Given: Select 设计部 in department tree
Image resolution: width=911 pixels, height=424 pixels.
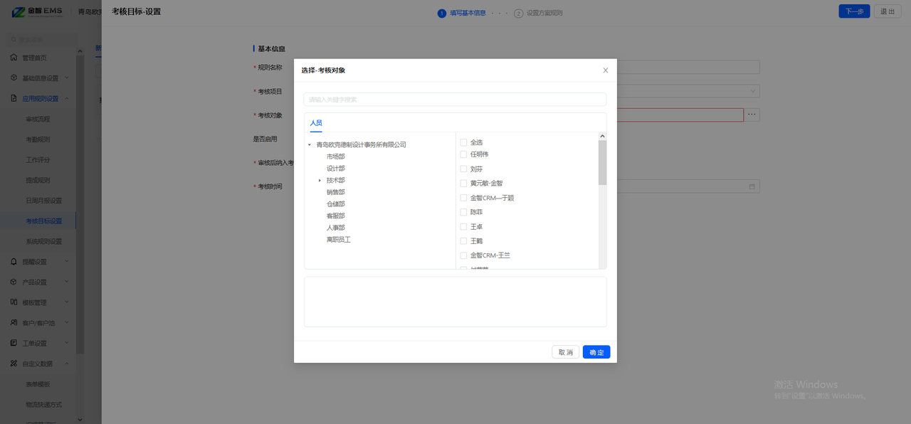Looking at the screenshot, I should 336,169.
